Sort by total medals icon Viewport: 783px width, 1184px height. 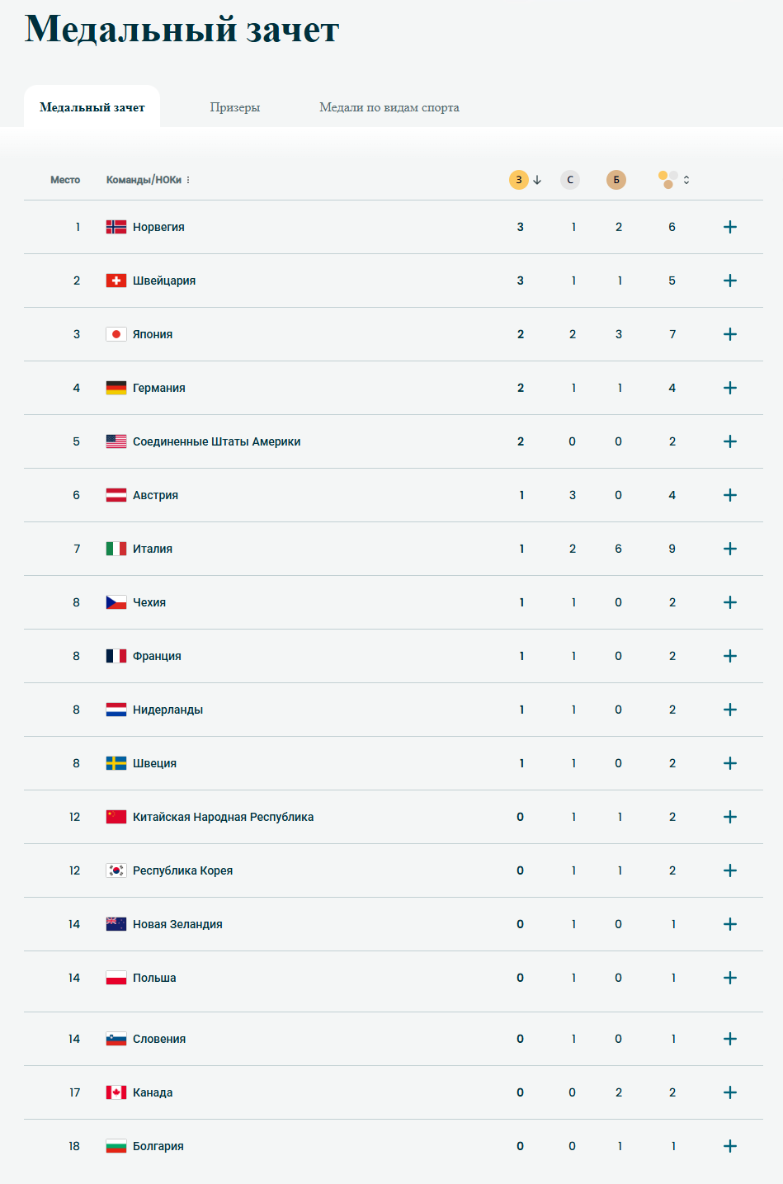click(668, 180)
